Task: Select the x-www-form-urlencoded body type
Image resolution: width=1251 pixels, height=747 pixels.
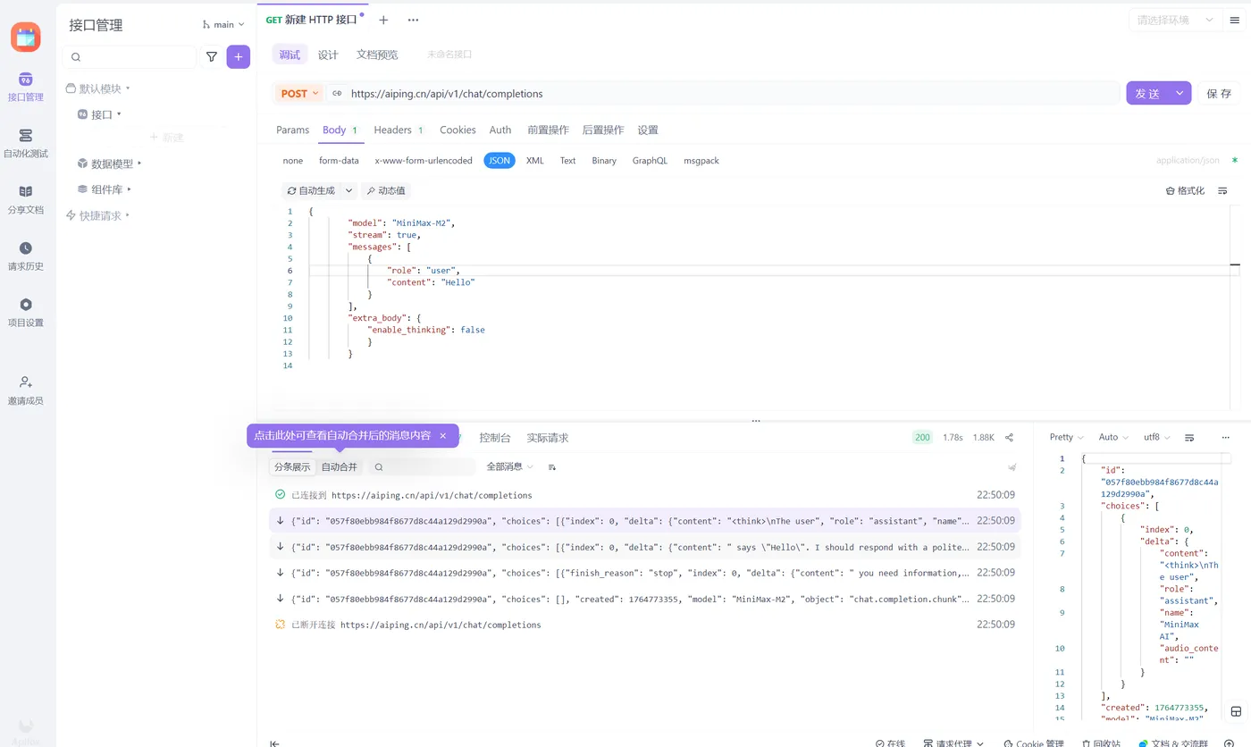Action: [x=424, y=161]
